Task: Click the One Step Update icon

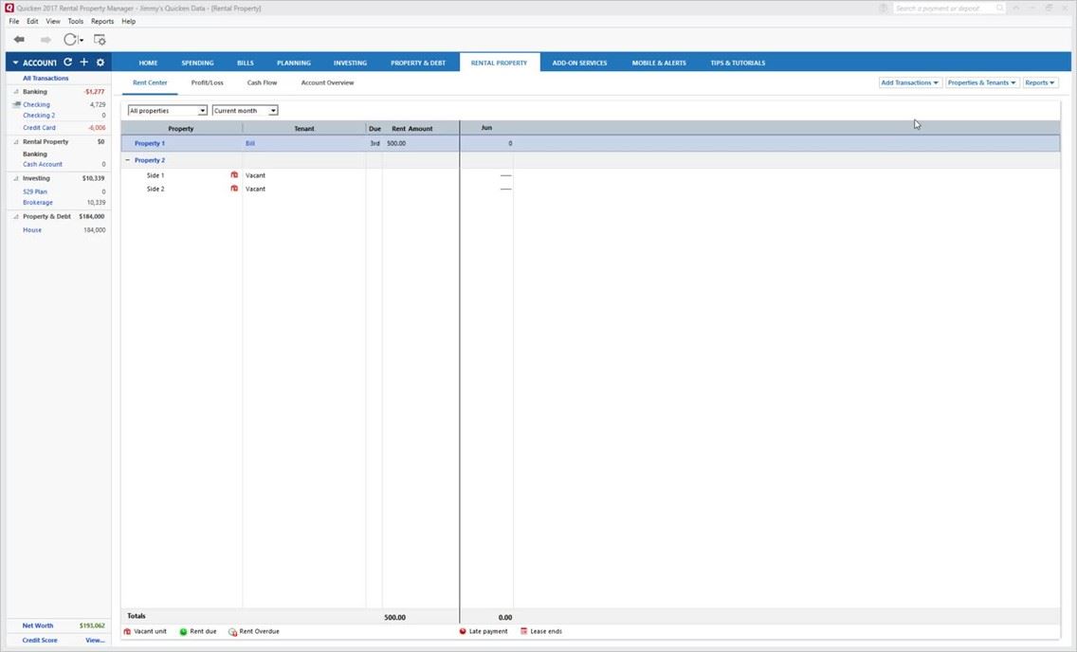Action: click(70, 40)
